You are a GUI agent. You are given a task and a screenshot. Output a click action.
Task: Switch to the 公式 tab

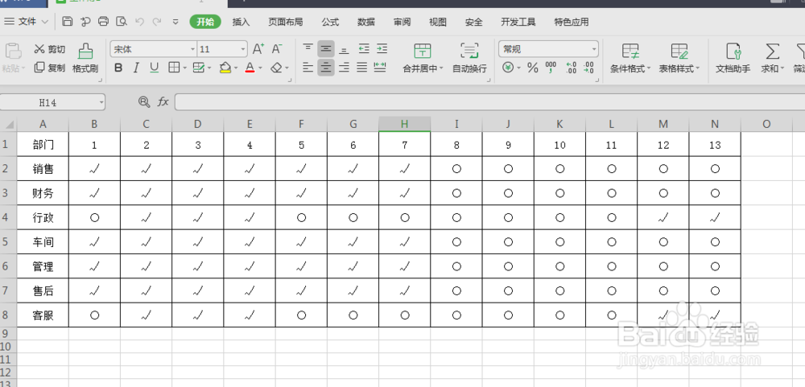330,22
